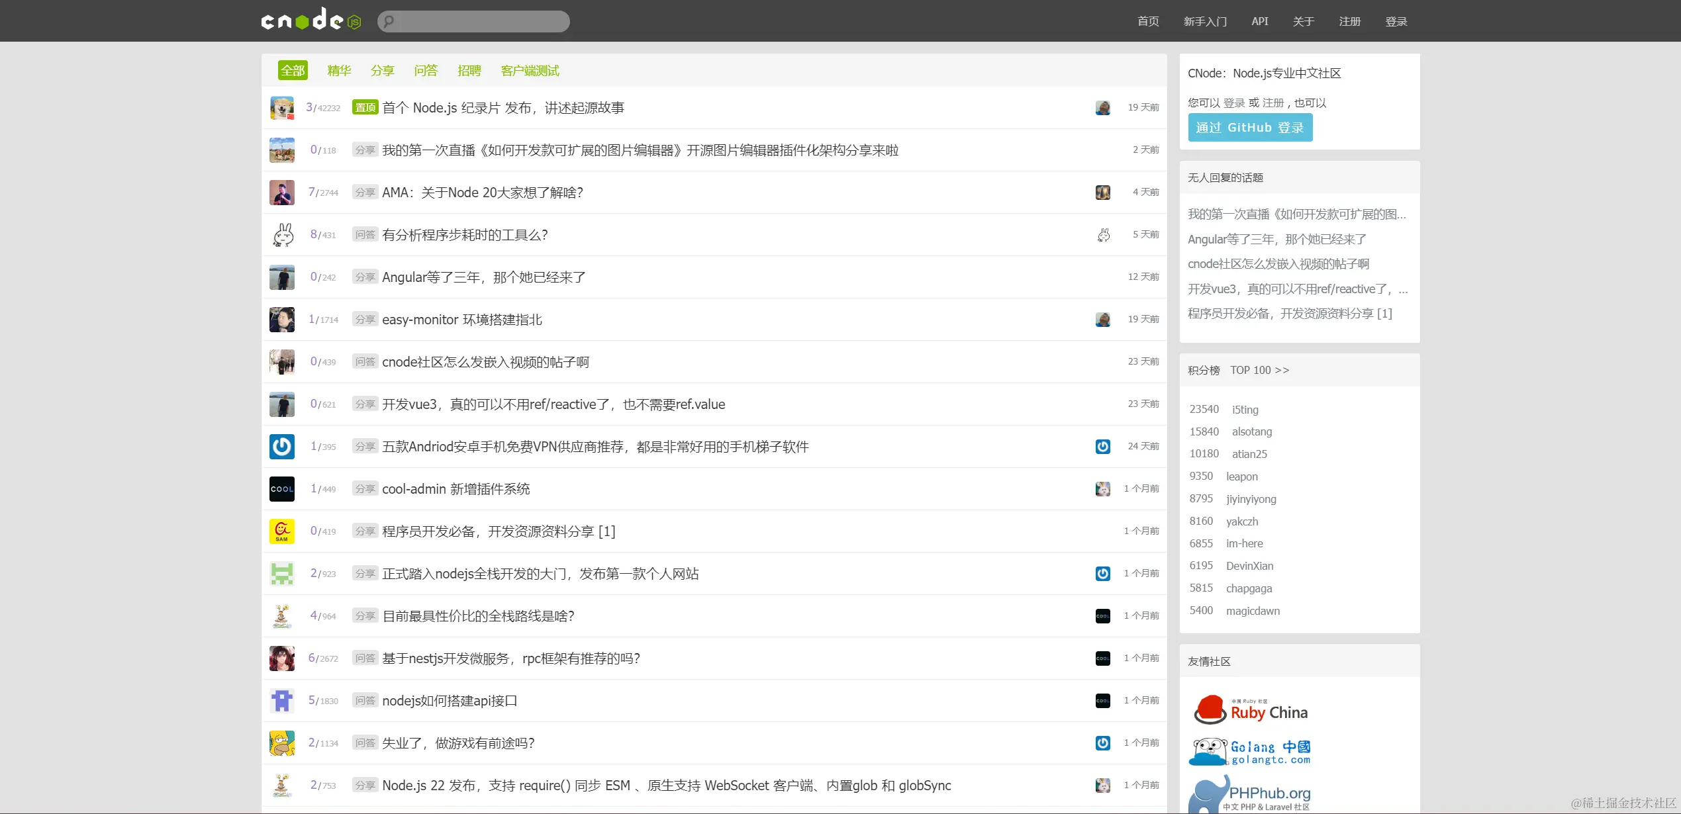Viewport: 1681px width, 814px height.
Task: Click the Simpson avatar on 失业了 post
Action: click(x=281, y=743)
